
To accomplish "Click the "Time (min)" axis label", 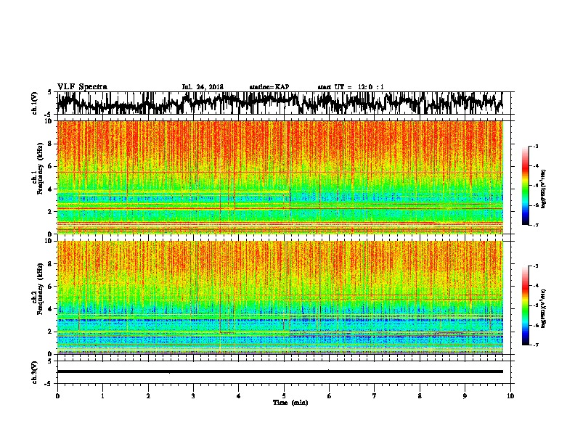I will click(290, 403).
